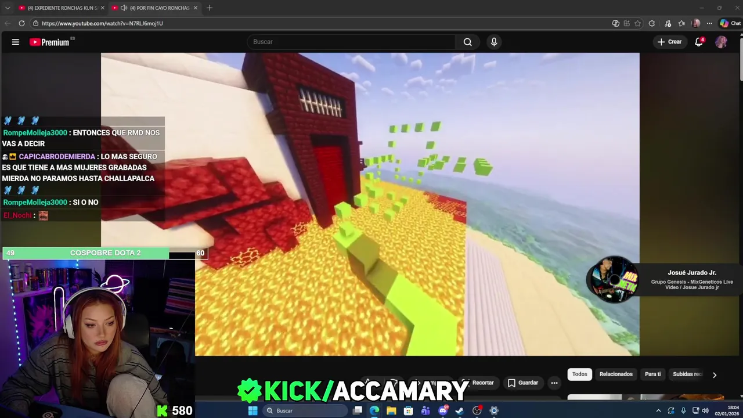Viewport: 743px width, 418px height.
Task: Open more actions three-dot menu under video
Action: 554,383
